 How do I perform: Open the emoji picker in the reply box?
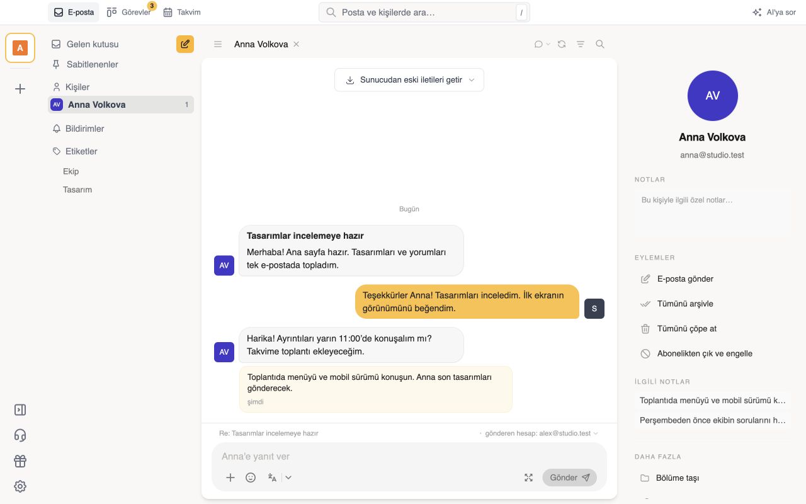251,478
